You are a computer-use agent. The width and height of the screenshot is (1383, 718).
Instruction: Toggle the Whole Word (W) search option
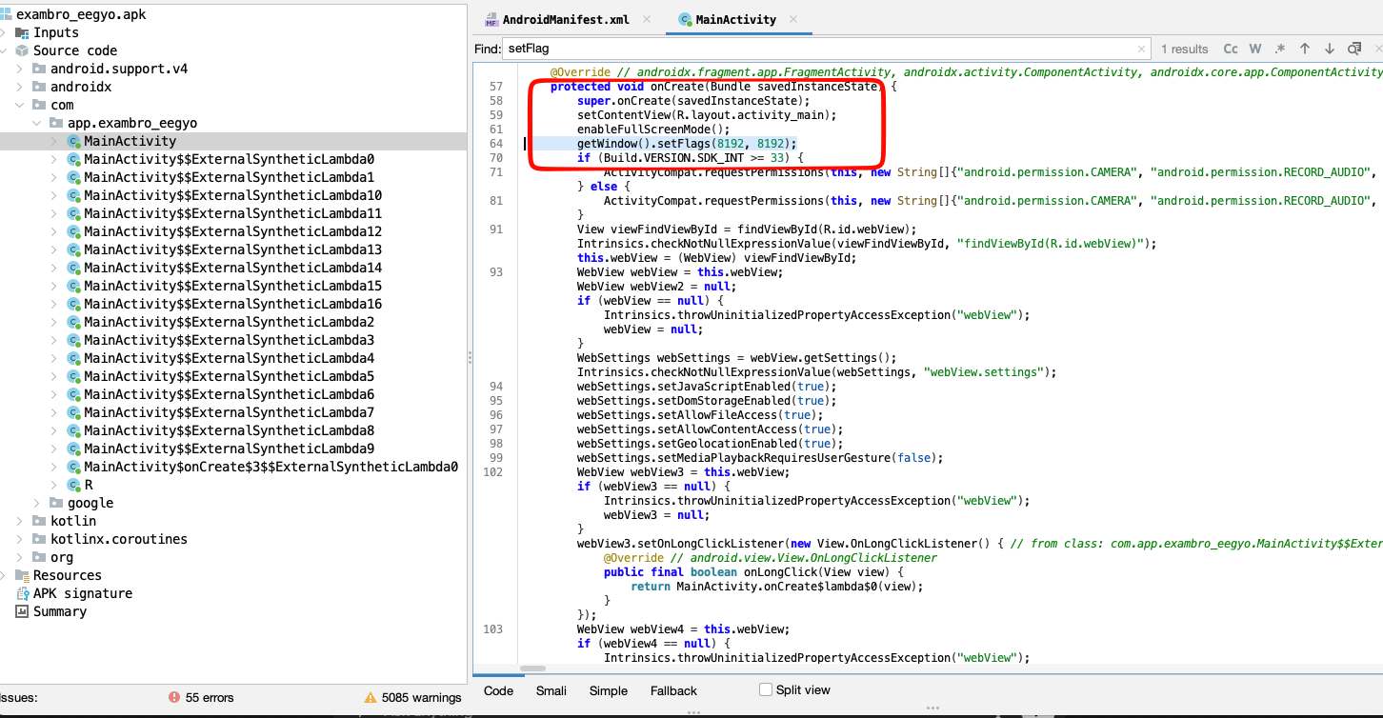[1255, 49]
